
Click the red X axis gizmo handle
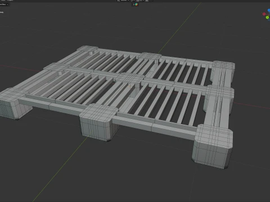(264, 14)
